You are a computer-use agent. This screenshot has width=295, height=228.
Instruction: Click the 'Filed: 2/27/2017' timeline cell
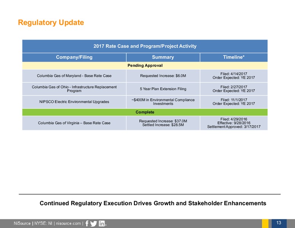[x=234, y=89]
